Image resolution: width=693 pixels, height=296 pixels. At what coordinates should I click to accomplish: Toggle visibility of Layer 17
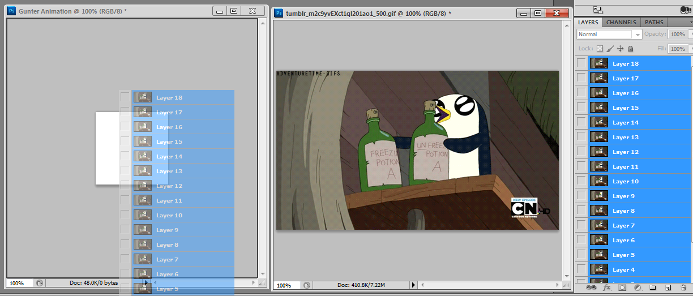pos(581,78)
